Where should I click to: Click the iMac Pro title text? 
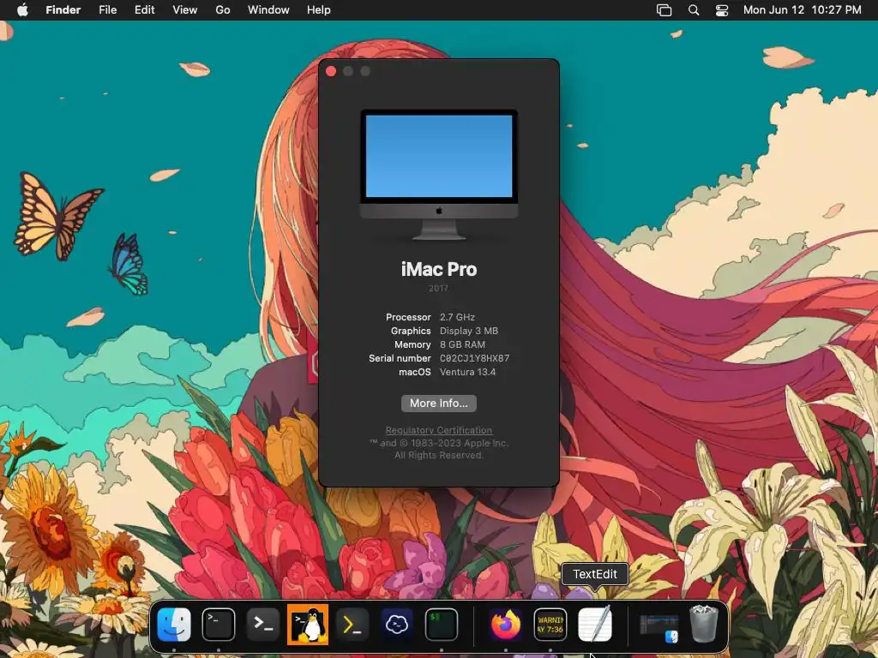coord(439,270)
